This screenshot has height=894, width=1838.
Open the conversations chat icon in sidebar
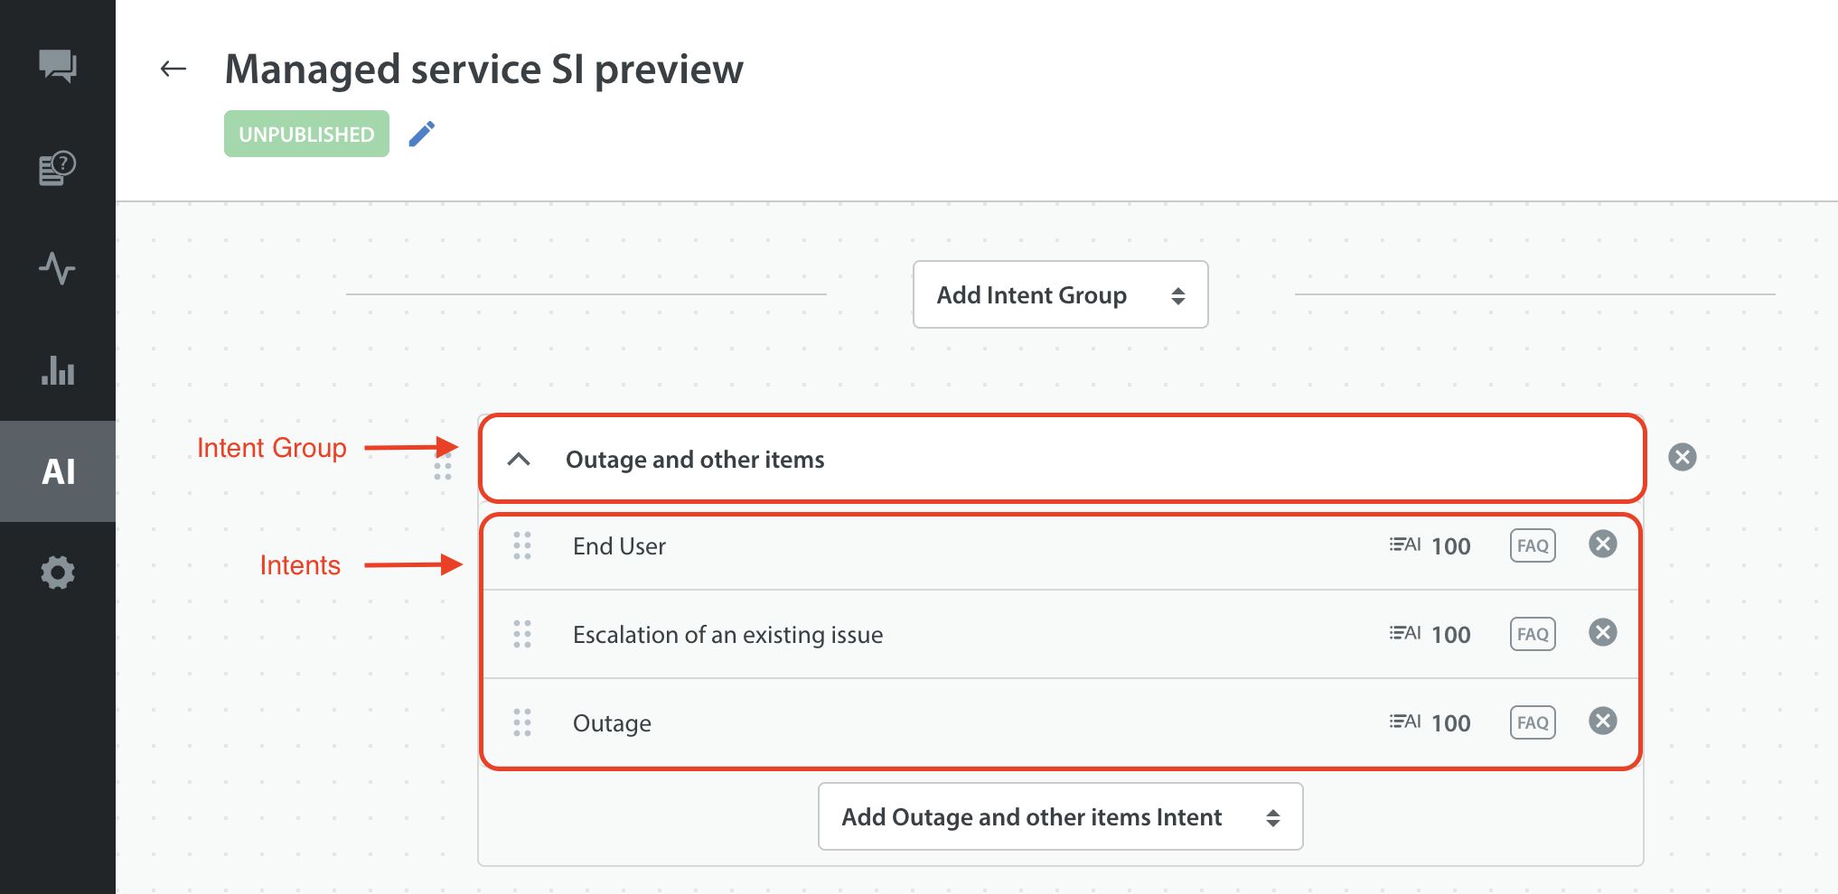coord(58,66)
